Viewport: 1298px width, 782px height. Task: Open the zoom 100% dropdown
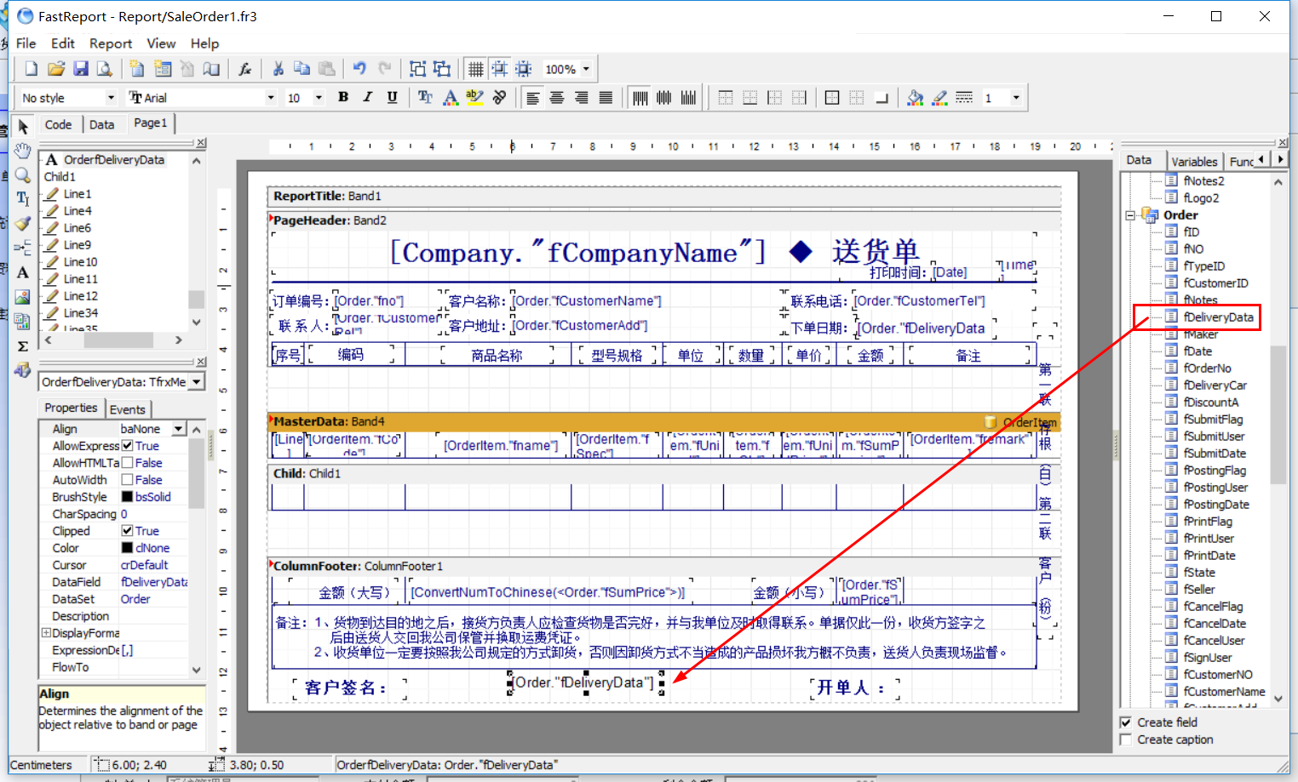click(586, 69)
